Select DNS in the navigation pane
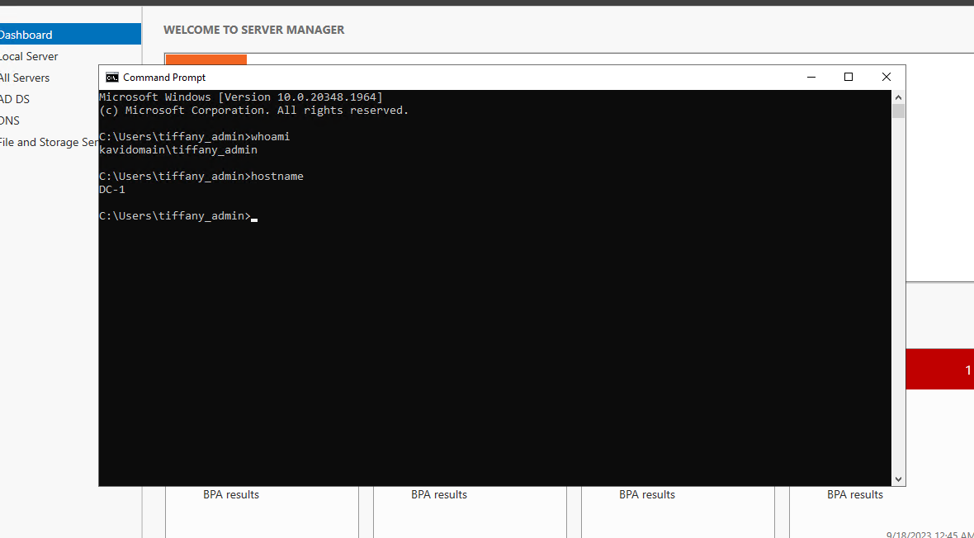Screen dimensions: 974x538 (x=10, y=120)
